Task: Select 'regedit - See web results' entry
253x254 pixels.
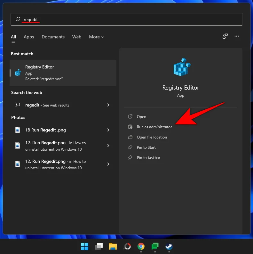Action: point(63,105)
